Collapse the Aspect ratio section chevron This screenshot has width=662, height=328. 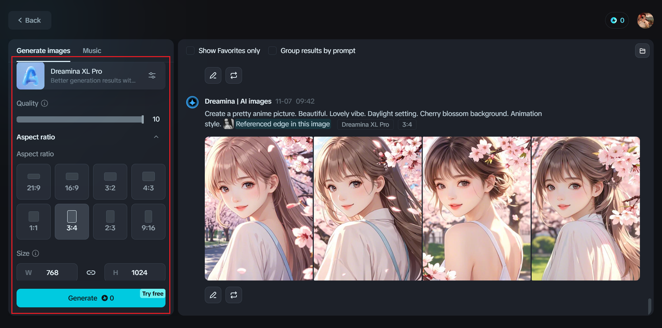[156, 137]
